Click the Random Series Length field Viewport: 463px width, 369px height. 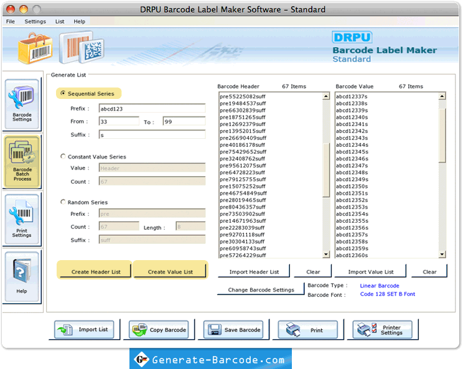tap(191, 227)
